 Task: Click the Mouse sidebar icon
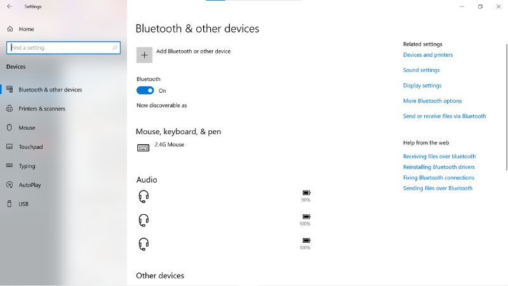coord(10,128)
